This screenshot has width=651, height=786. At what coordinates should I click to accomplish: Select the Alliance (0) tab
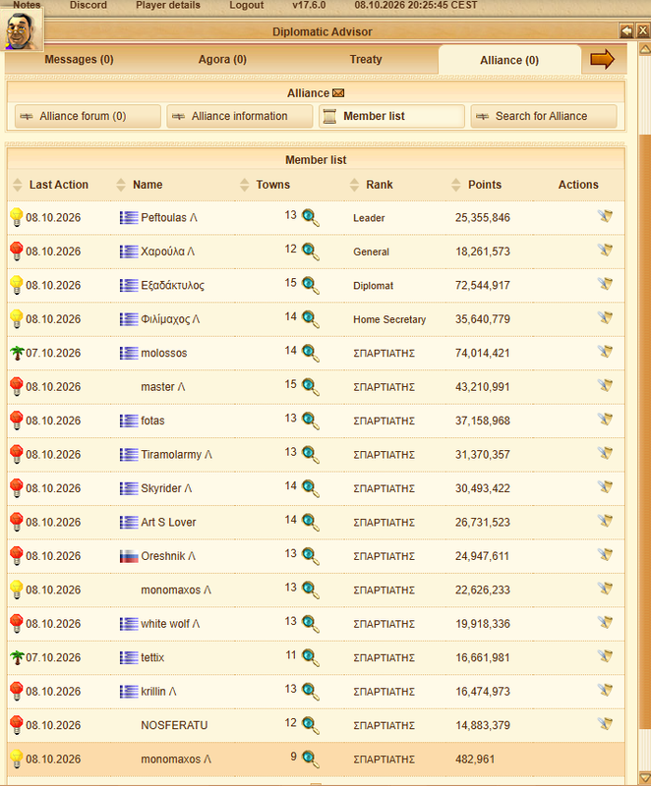pyautogui.click(x=509, y=60)
